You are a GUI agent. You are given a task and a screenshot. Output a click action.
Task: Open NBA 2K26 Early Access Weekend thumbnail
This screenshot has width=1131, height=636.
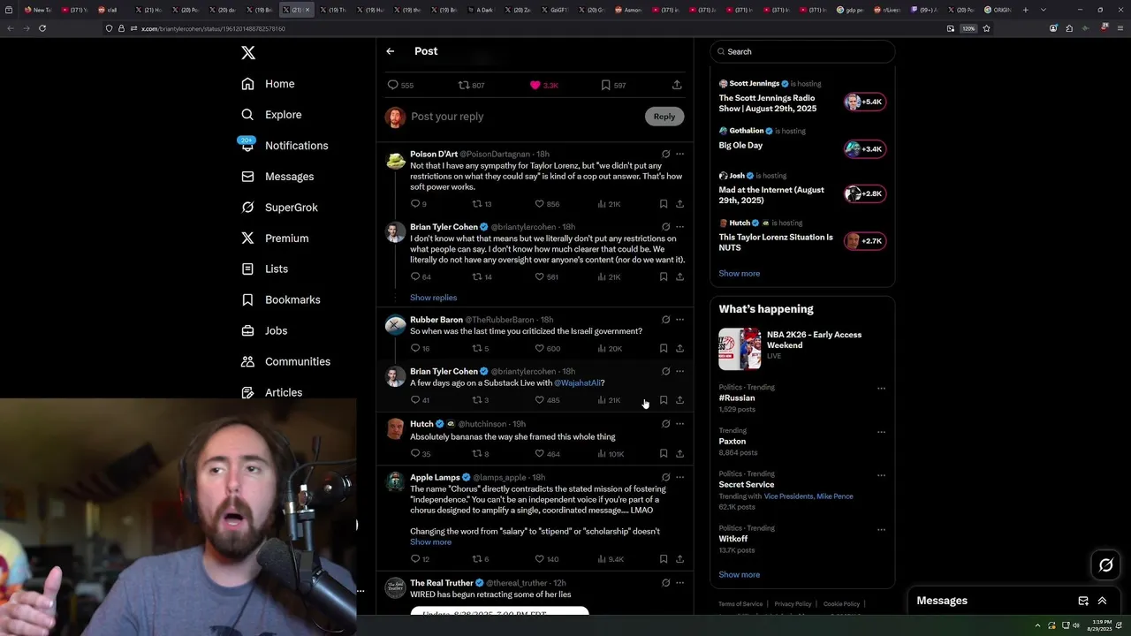point(740,349)
